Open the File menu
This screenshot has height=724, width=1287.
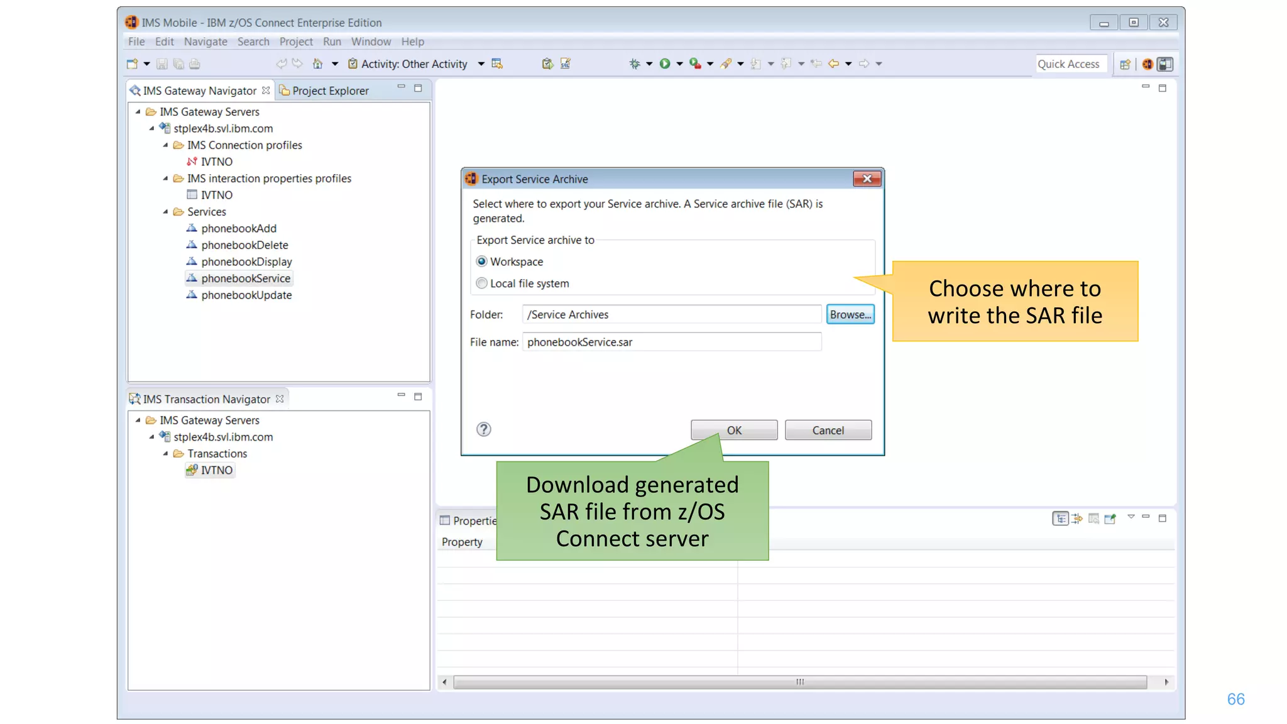(136, 41)
